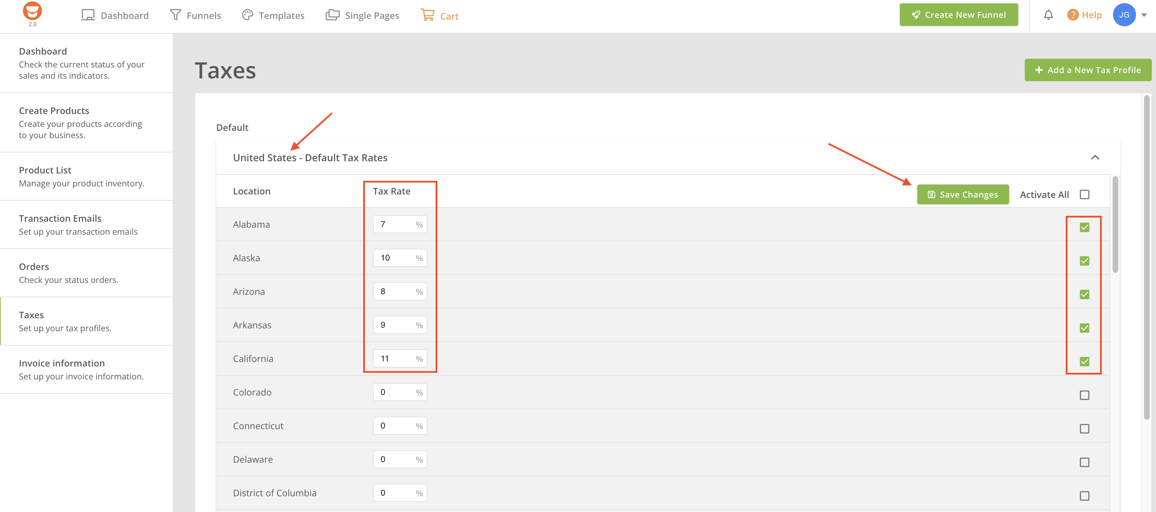Image resolution: width=1156 pixels, height=512 pixels.
Task: Click the orange Help question mark icon
Action: (1072, 15)
